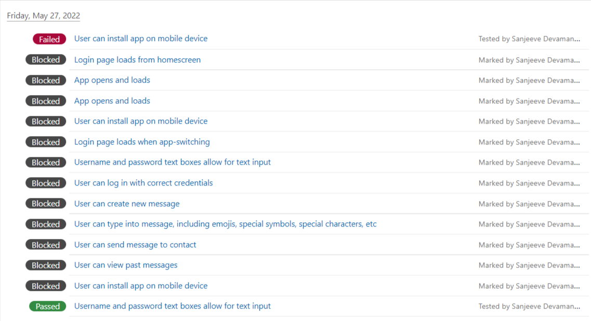
Task: Click Blocked badge beside "User can log in" test
Action: click(x=46, y=183)
